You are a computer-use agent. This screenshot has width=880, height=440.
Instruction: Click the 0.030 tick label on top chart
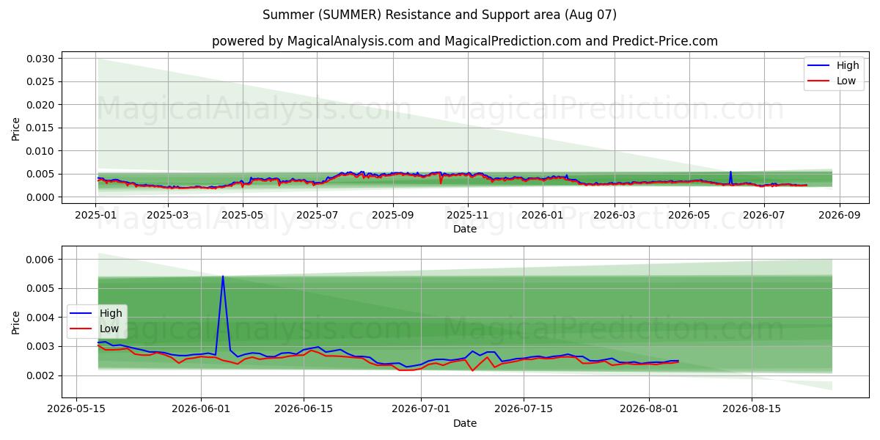[41, 59]
